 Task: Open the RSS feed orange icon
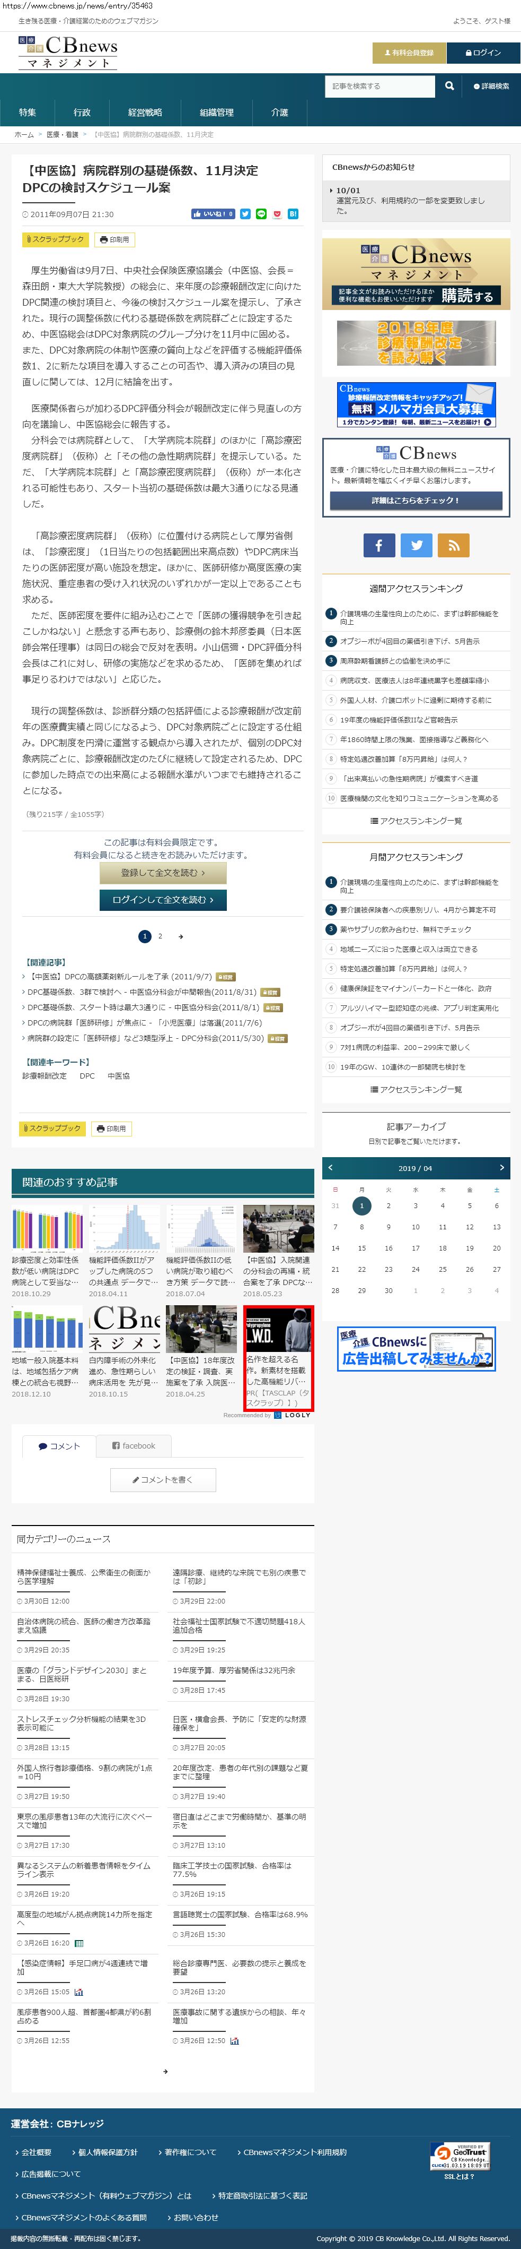point(453,545)
